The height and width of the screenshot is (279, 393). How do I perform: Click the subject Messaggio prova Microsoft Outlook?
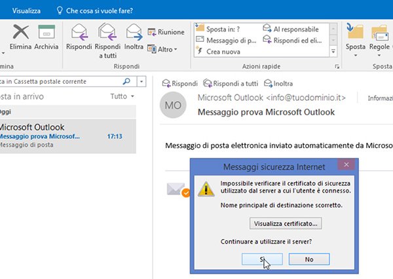[266, 112]
